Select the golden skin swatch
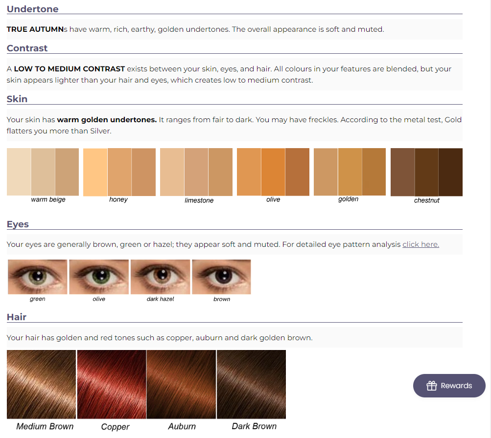The image size is (491, 438). coord(350,172)
